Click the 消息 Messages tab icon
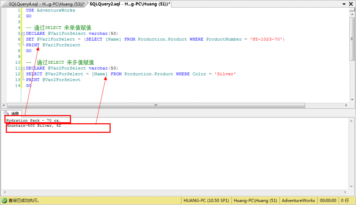The image size is (356, 205). point(6,113)
